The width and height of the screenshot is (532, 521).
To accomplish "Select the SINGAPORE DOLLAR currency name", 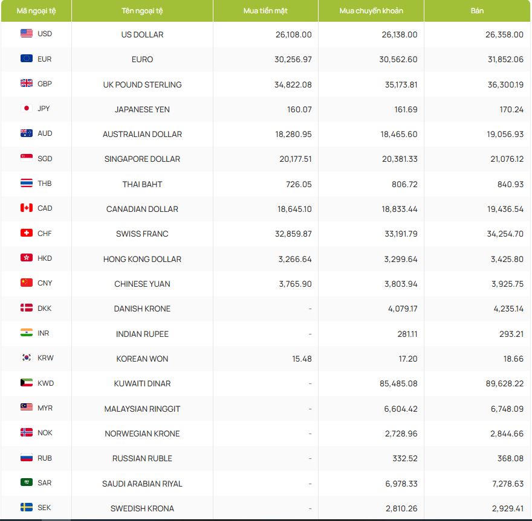I will [142, 159].
